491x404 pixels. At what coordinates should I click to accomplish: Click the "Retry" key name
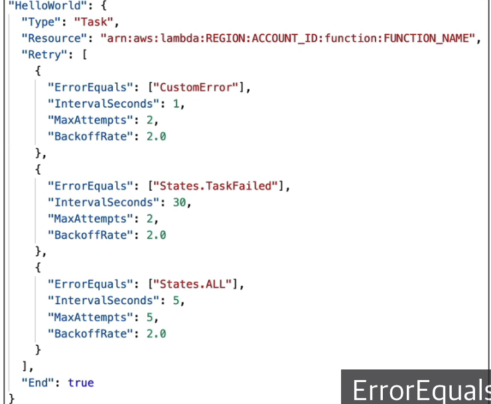click(x=44, y=55)
